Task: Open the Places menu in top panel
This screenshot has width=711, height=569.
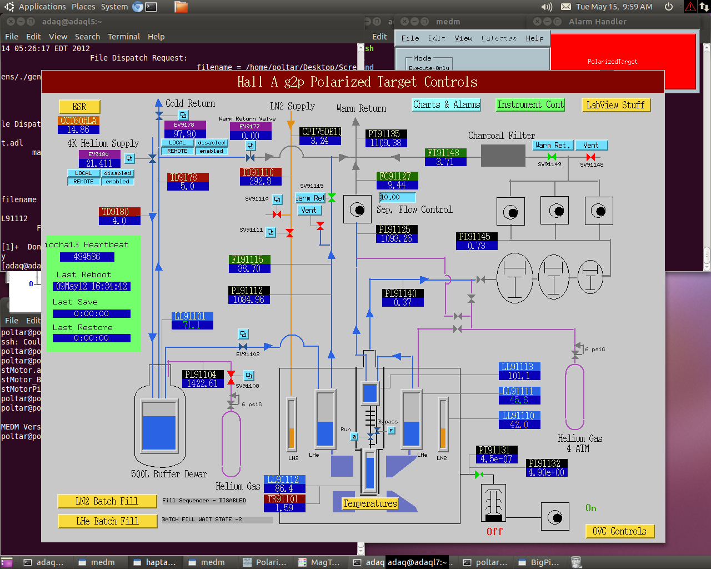Action: 83,7
